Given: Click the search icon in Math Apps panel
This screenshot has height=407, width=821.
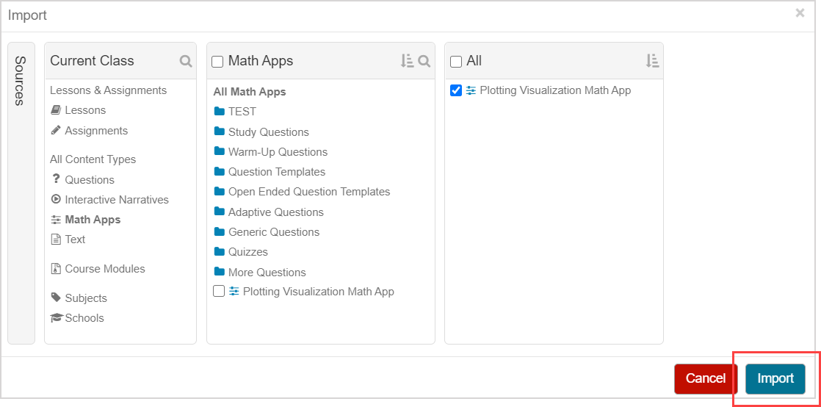Looking at the screenshot, I should coord(424,61).
